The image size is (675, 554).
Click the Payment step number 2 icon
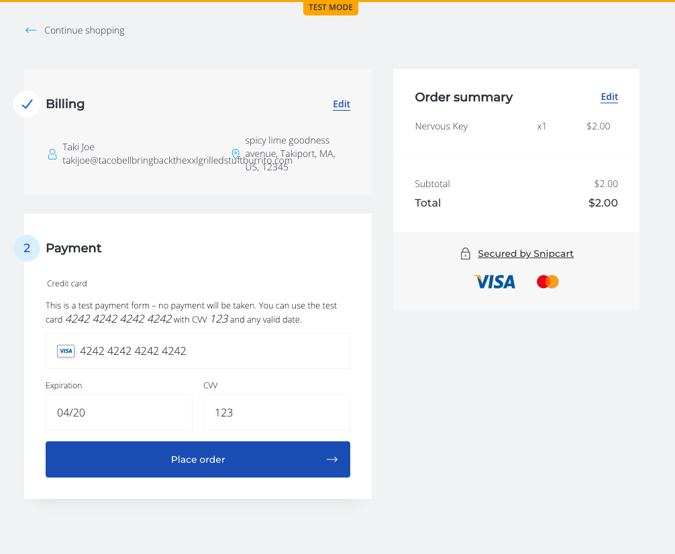tap(27, 248)
